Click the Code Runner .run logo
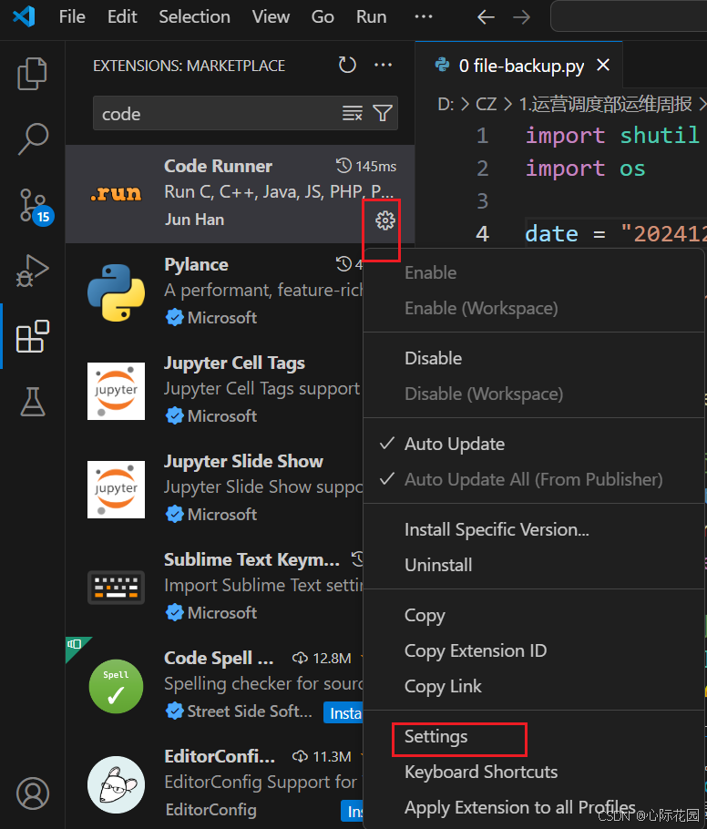The width and height of the screenshot is (707, 829). pos(116,193)
